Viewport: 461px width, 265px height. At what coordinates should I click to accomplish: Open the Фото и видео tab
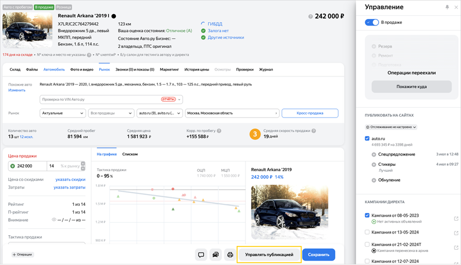[x=82, y=69]
